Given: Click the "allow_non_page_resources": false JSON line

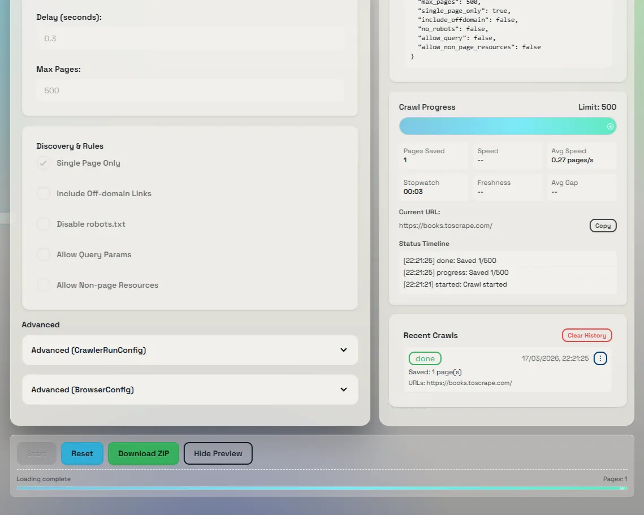Looking at the screenshot, I should [x=479, y=47].
